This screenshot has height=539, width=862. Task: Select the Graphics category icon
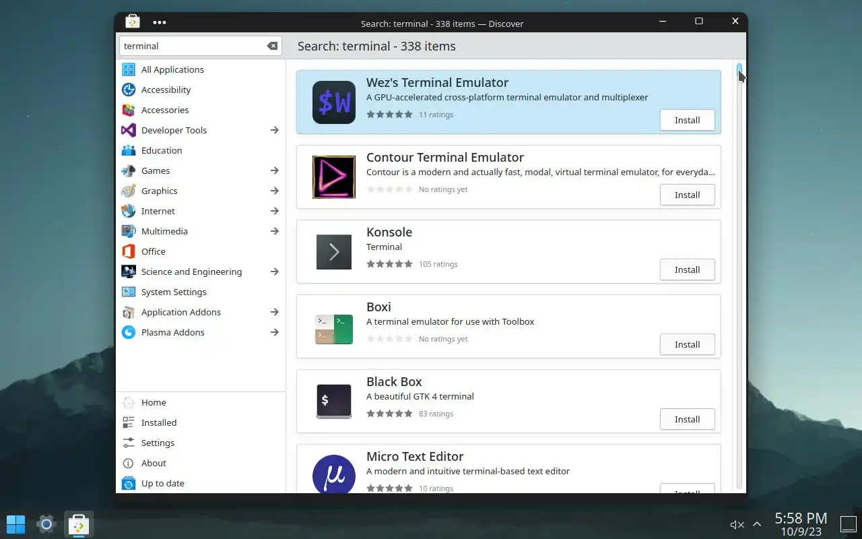(x=129, y=191)
